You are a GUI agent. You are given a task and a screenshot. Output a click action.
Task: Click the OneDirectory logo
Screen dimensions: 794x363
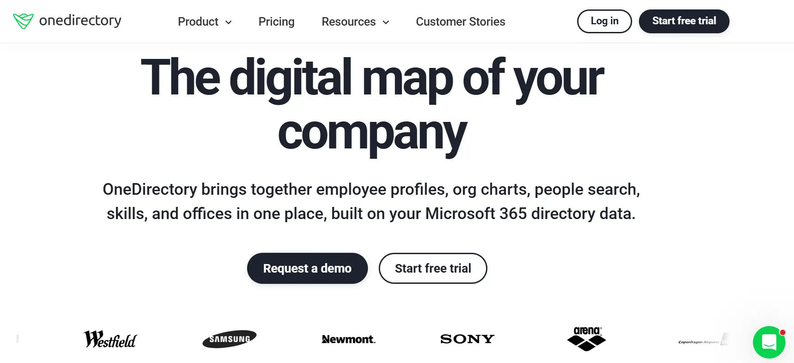pyautogui.click(x=67, y=21)
